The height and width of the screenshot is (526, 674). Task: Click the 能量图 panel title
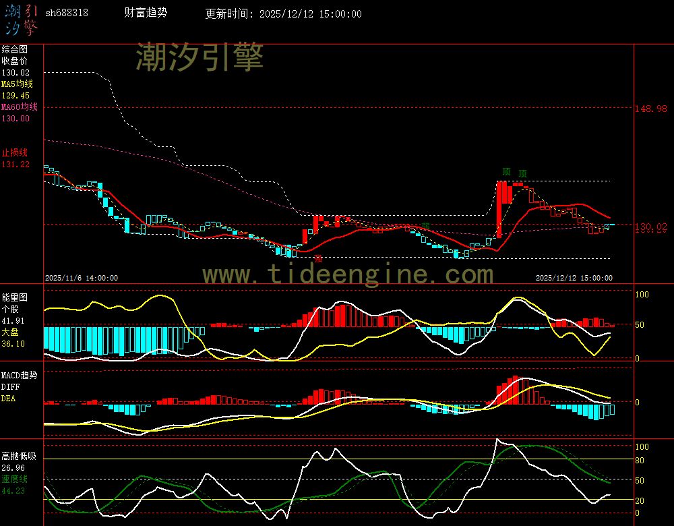[14, 297]
